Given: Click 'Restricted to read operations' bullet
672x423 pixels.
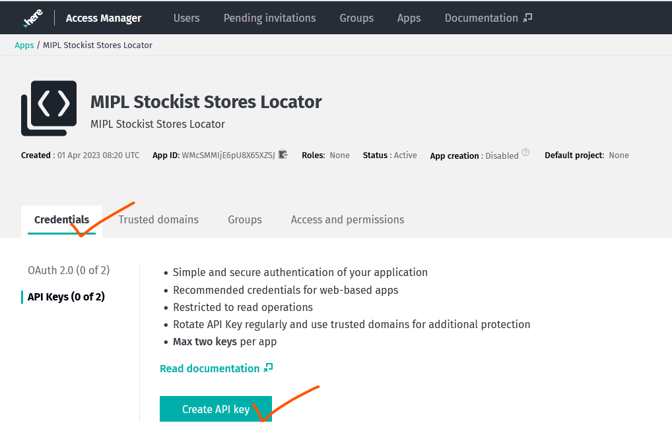Looking at the screenshot, I should coord(242,308).
